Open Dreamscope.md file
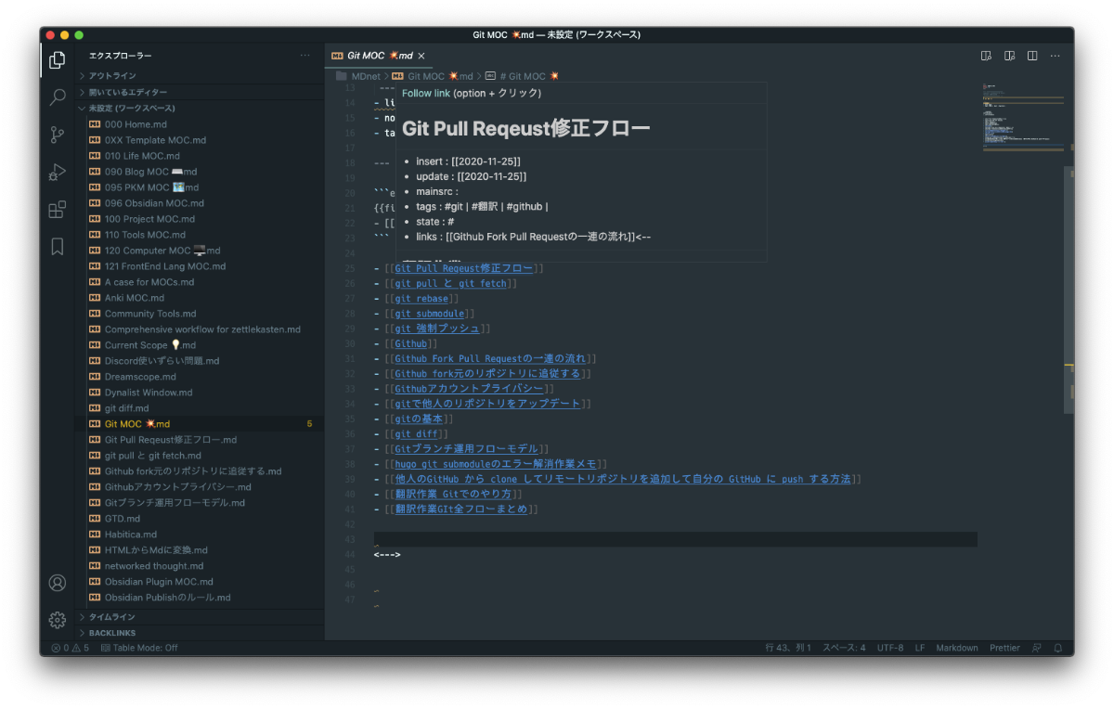Image resolution: width=1114 pixels, height=709 pixels. pyautogui.click(x=200, y=377)
